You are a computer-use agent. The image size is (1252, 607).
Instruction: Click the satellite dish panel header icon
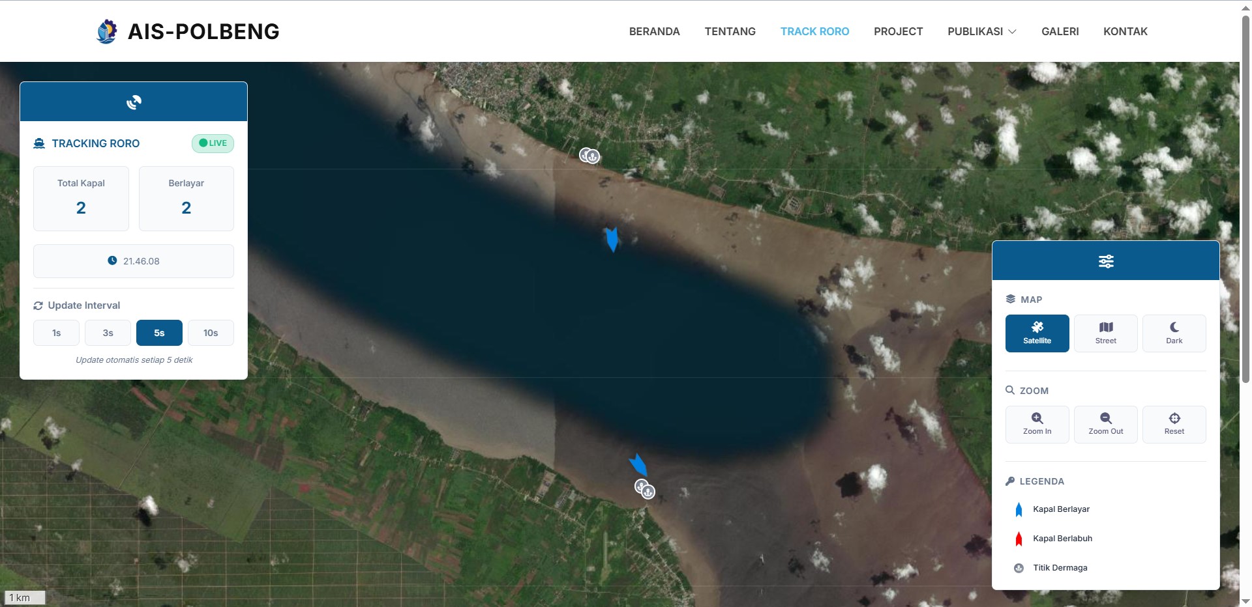134,102
